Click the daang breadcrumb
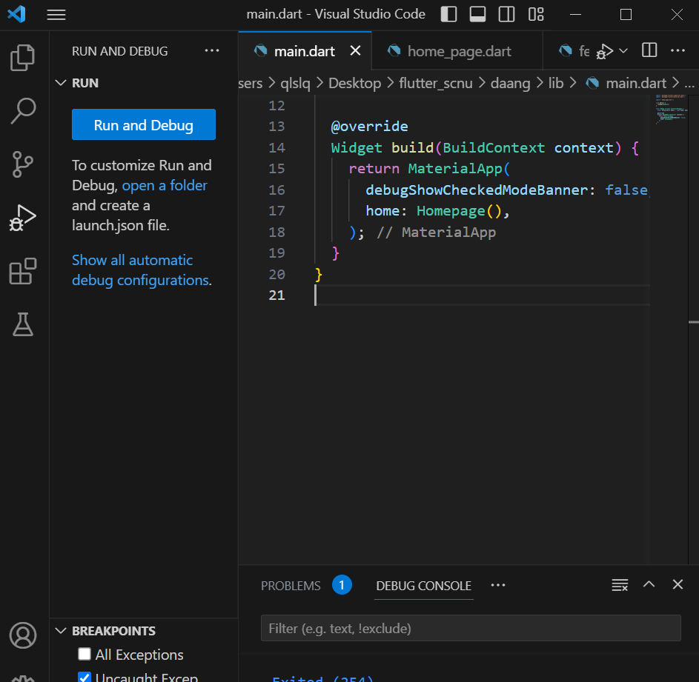Image resolution: width=699 pixels, height=682 pixels. (x=511, y=83)
